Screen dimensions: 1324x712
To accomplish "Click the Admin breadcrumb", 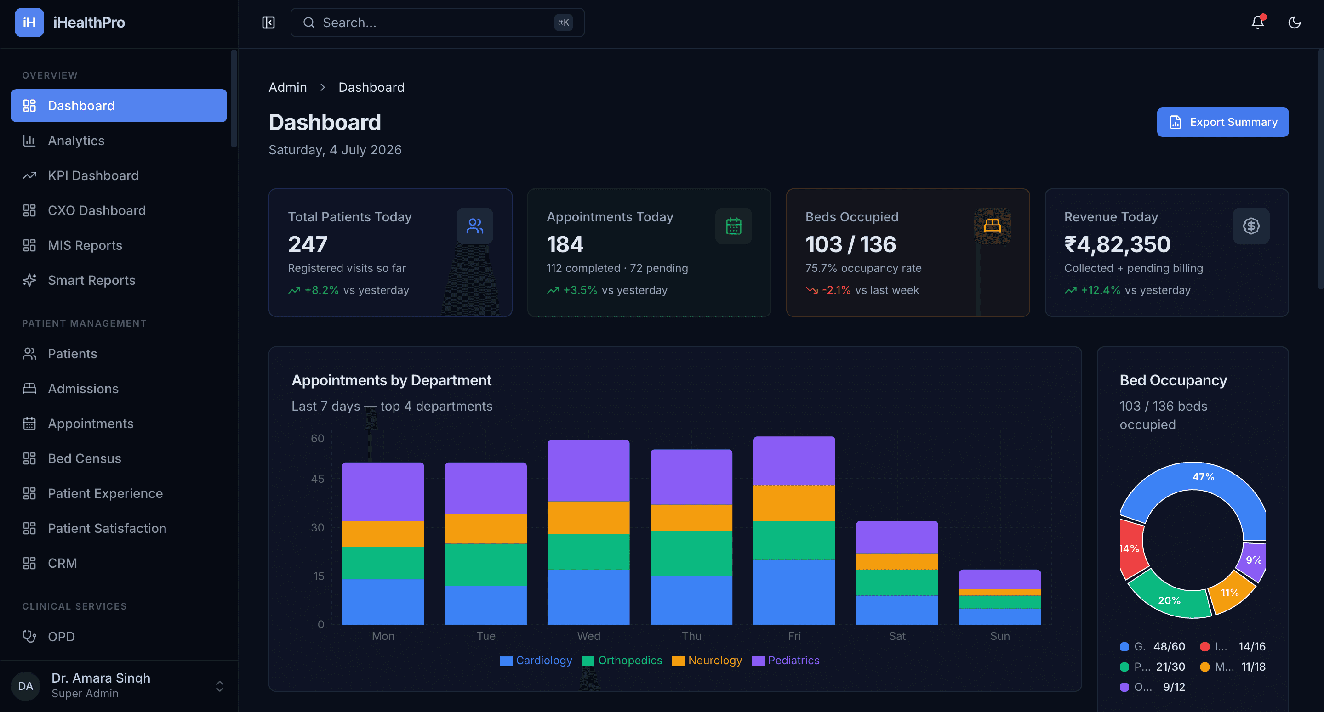I will coord(287,87).
